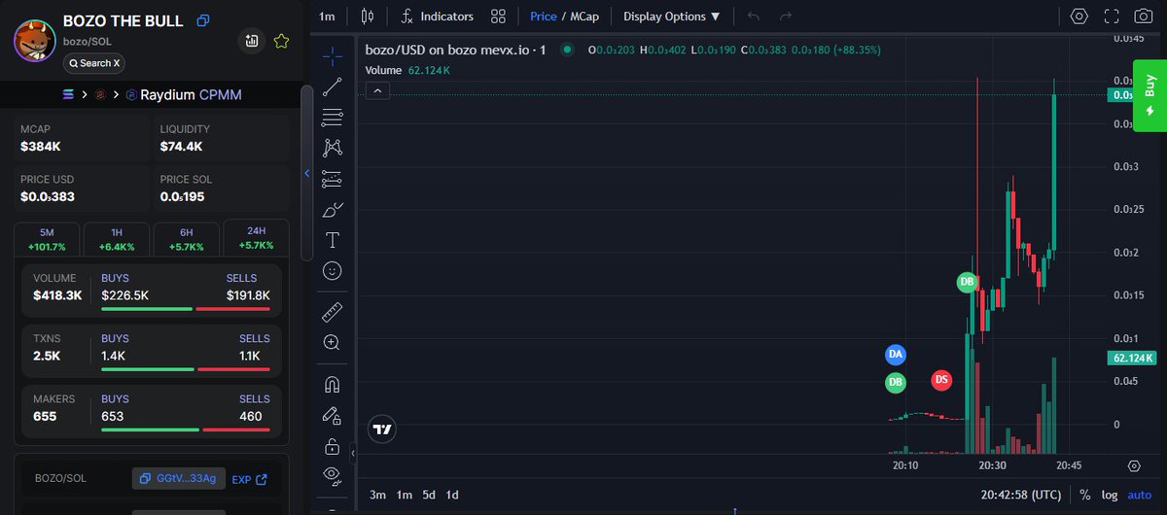Click the red DS chart marker
Image resolution: width=1167 pixels, height=515 pixels.
pyautogui.click(x=941, y=380)
